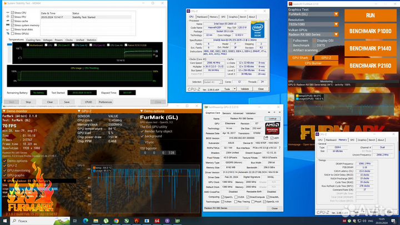This screenshot has width=400, height=225.
Task: Toggle the Fullscreen checkbox in FurMark
Action: click(x=291, y=41)
